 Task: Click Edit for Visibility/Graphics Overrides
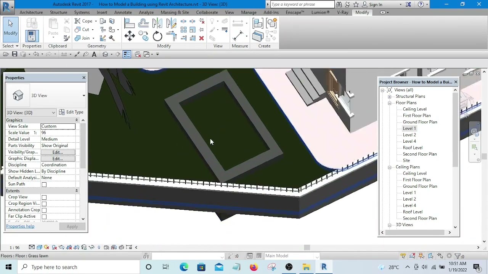pos(58,152)
